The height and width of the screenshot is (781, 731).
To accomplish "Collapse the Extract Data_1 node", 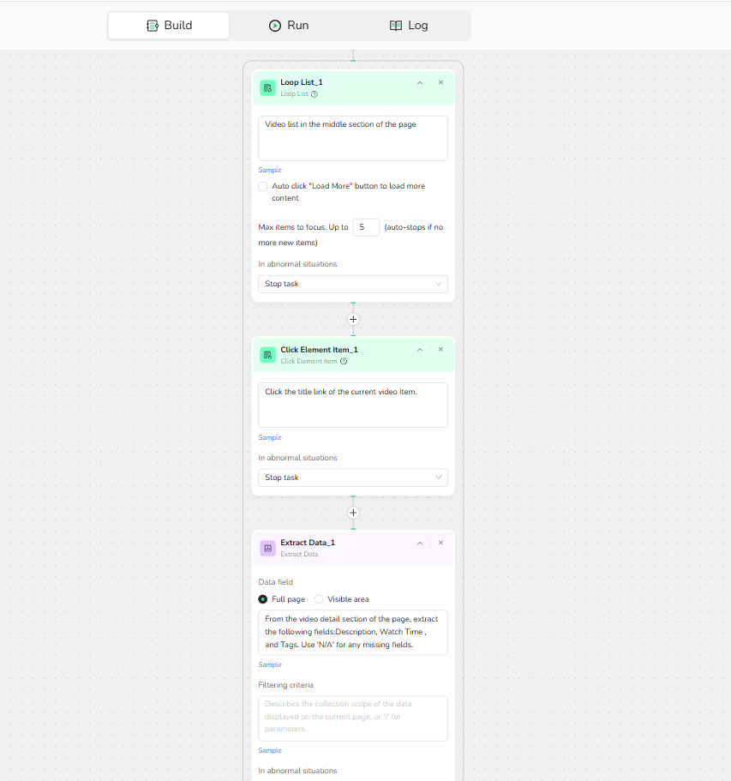I will (x=420, y=543).
